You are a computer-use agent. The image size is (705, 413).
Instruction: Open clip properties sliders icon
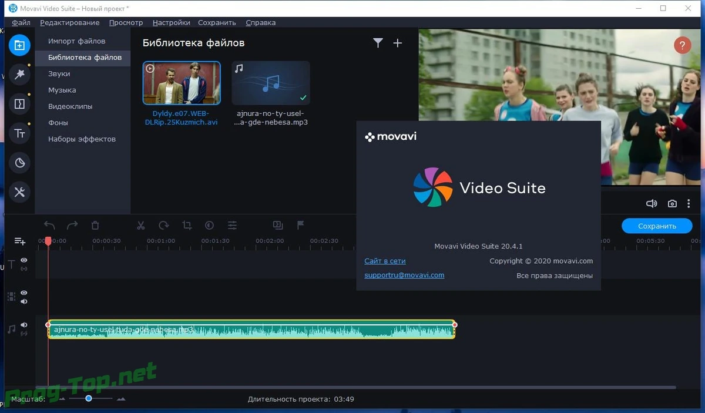[x=233, y=225]
